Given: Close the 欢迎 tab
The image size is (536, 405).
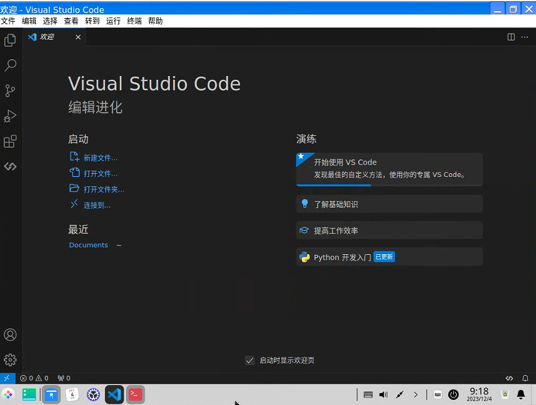Looking at the screenshot, I should coord(78,37).
